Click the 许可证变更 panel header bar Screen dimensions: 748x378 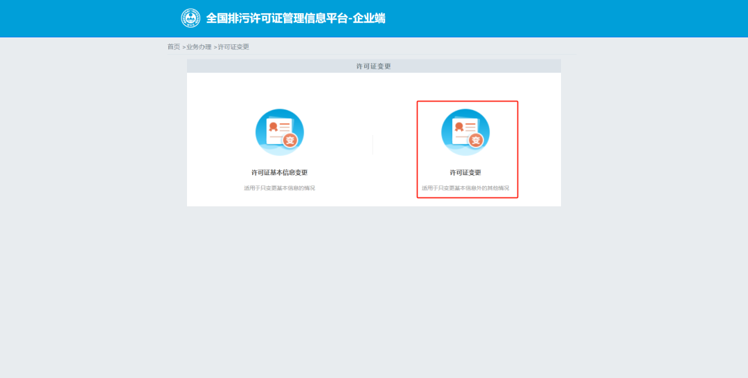[373, 66]
